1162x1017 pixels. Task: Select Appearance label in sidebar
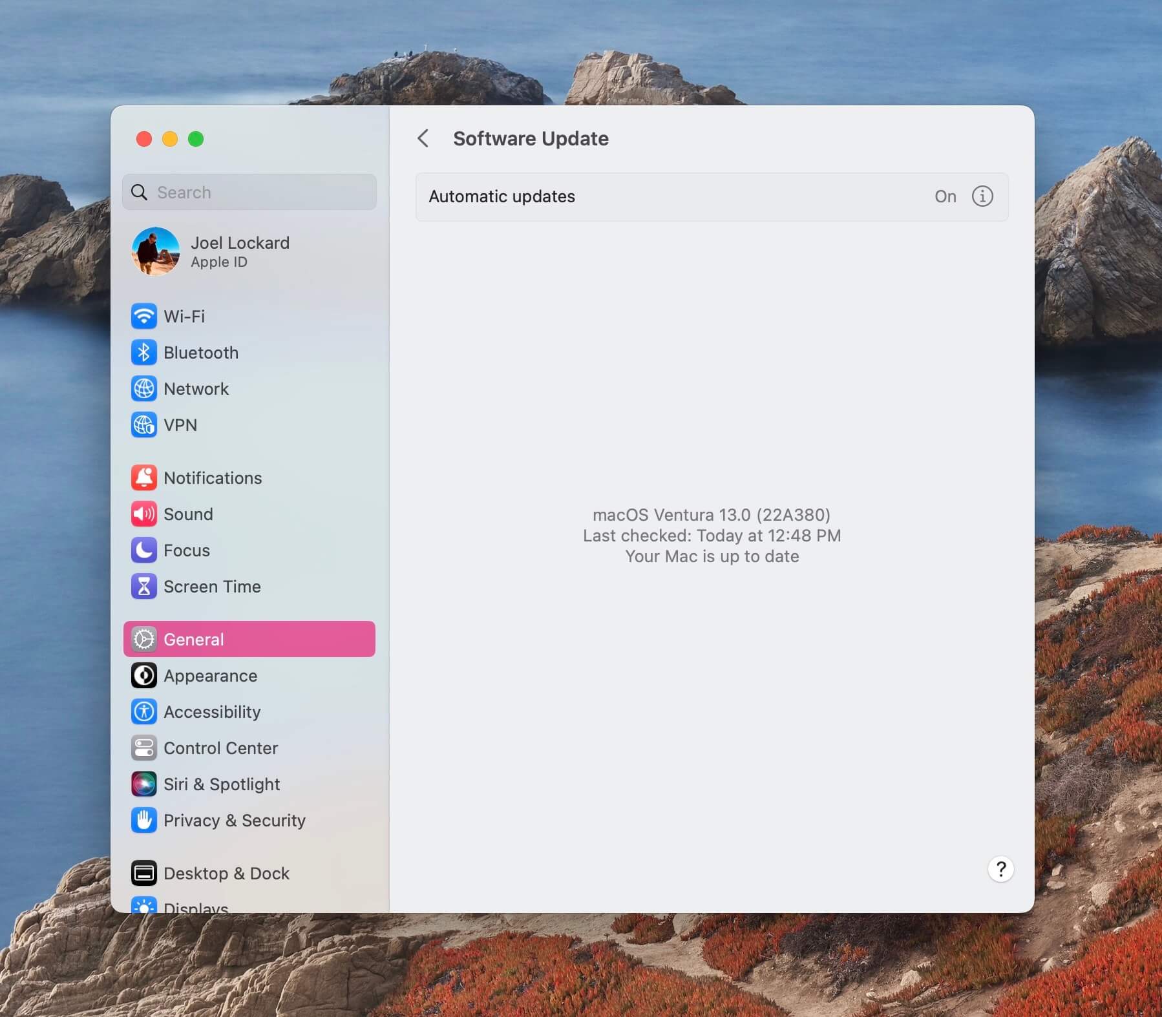click(x=210, y=676)
